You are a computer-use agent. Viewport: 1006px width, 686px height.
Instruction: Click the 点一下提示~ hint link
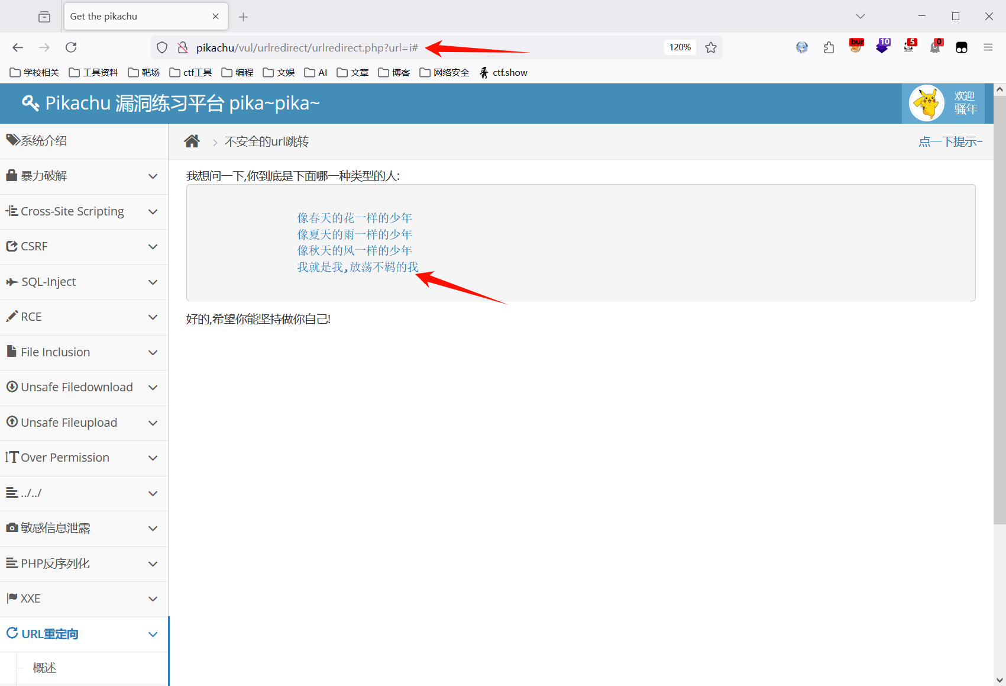tap(950, 141)
